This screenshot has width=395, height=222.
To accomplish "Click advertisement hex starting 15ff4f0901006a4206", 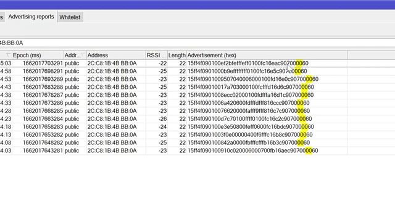I will 248,103.
